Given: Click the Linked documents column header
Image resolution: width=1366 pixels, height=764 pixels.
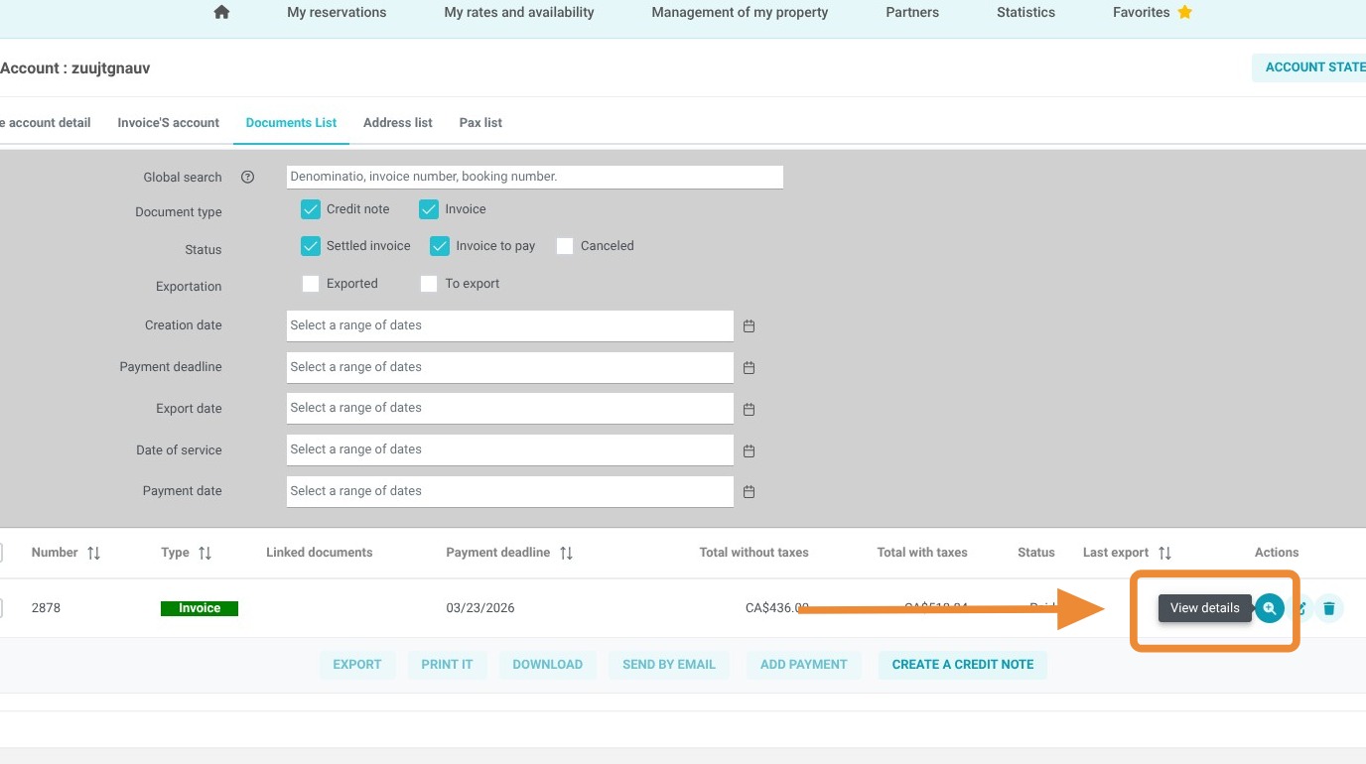Looking at the screenshot, I should pos(320,553).
